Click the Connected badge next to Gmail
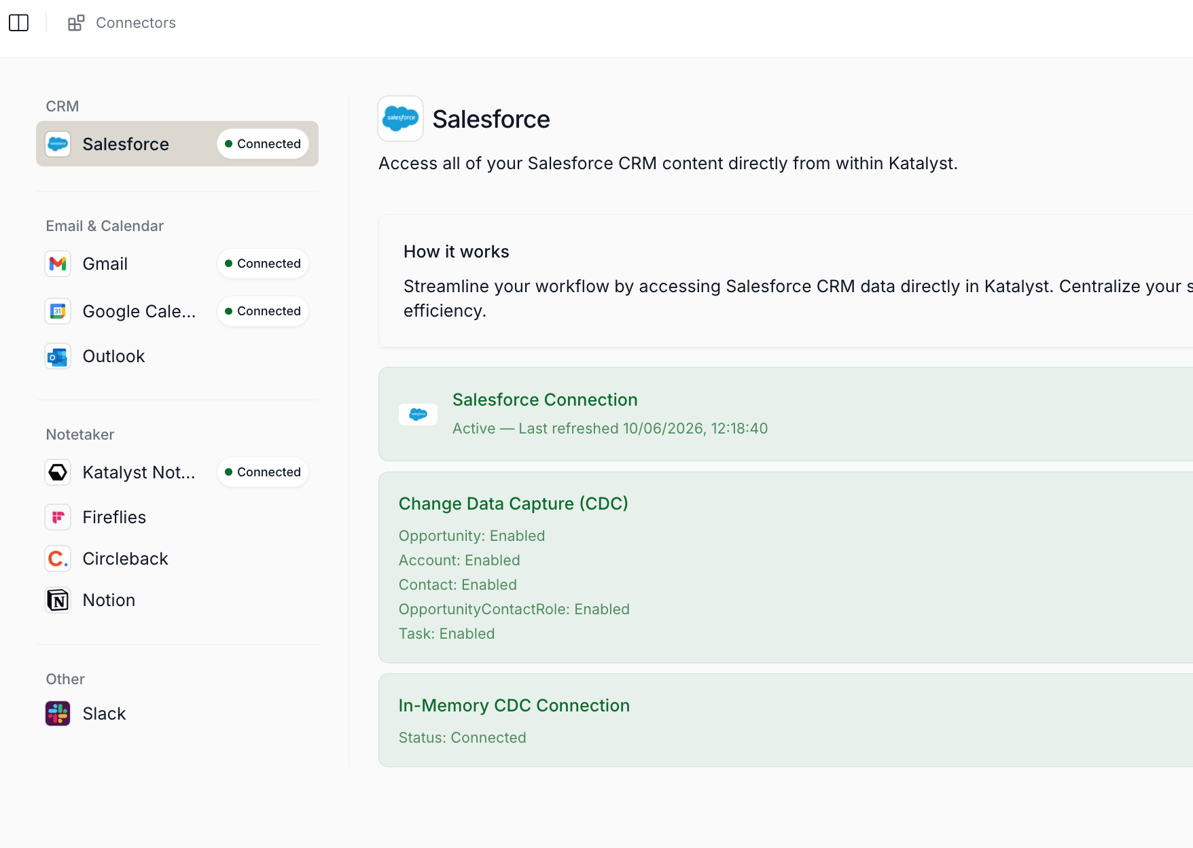 pos(263,264)
